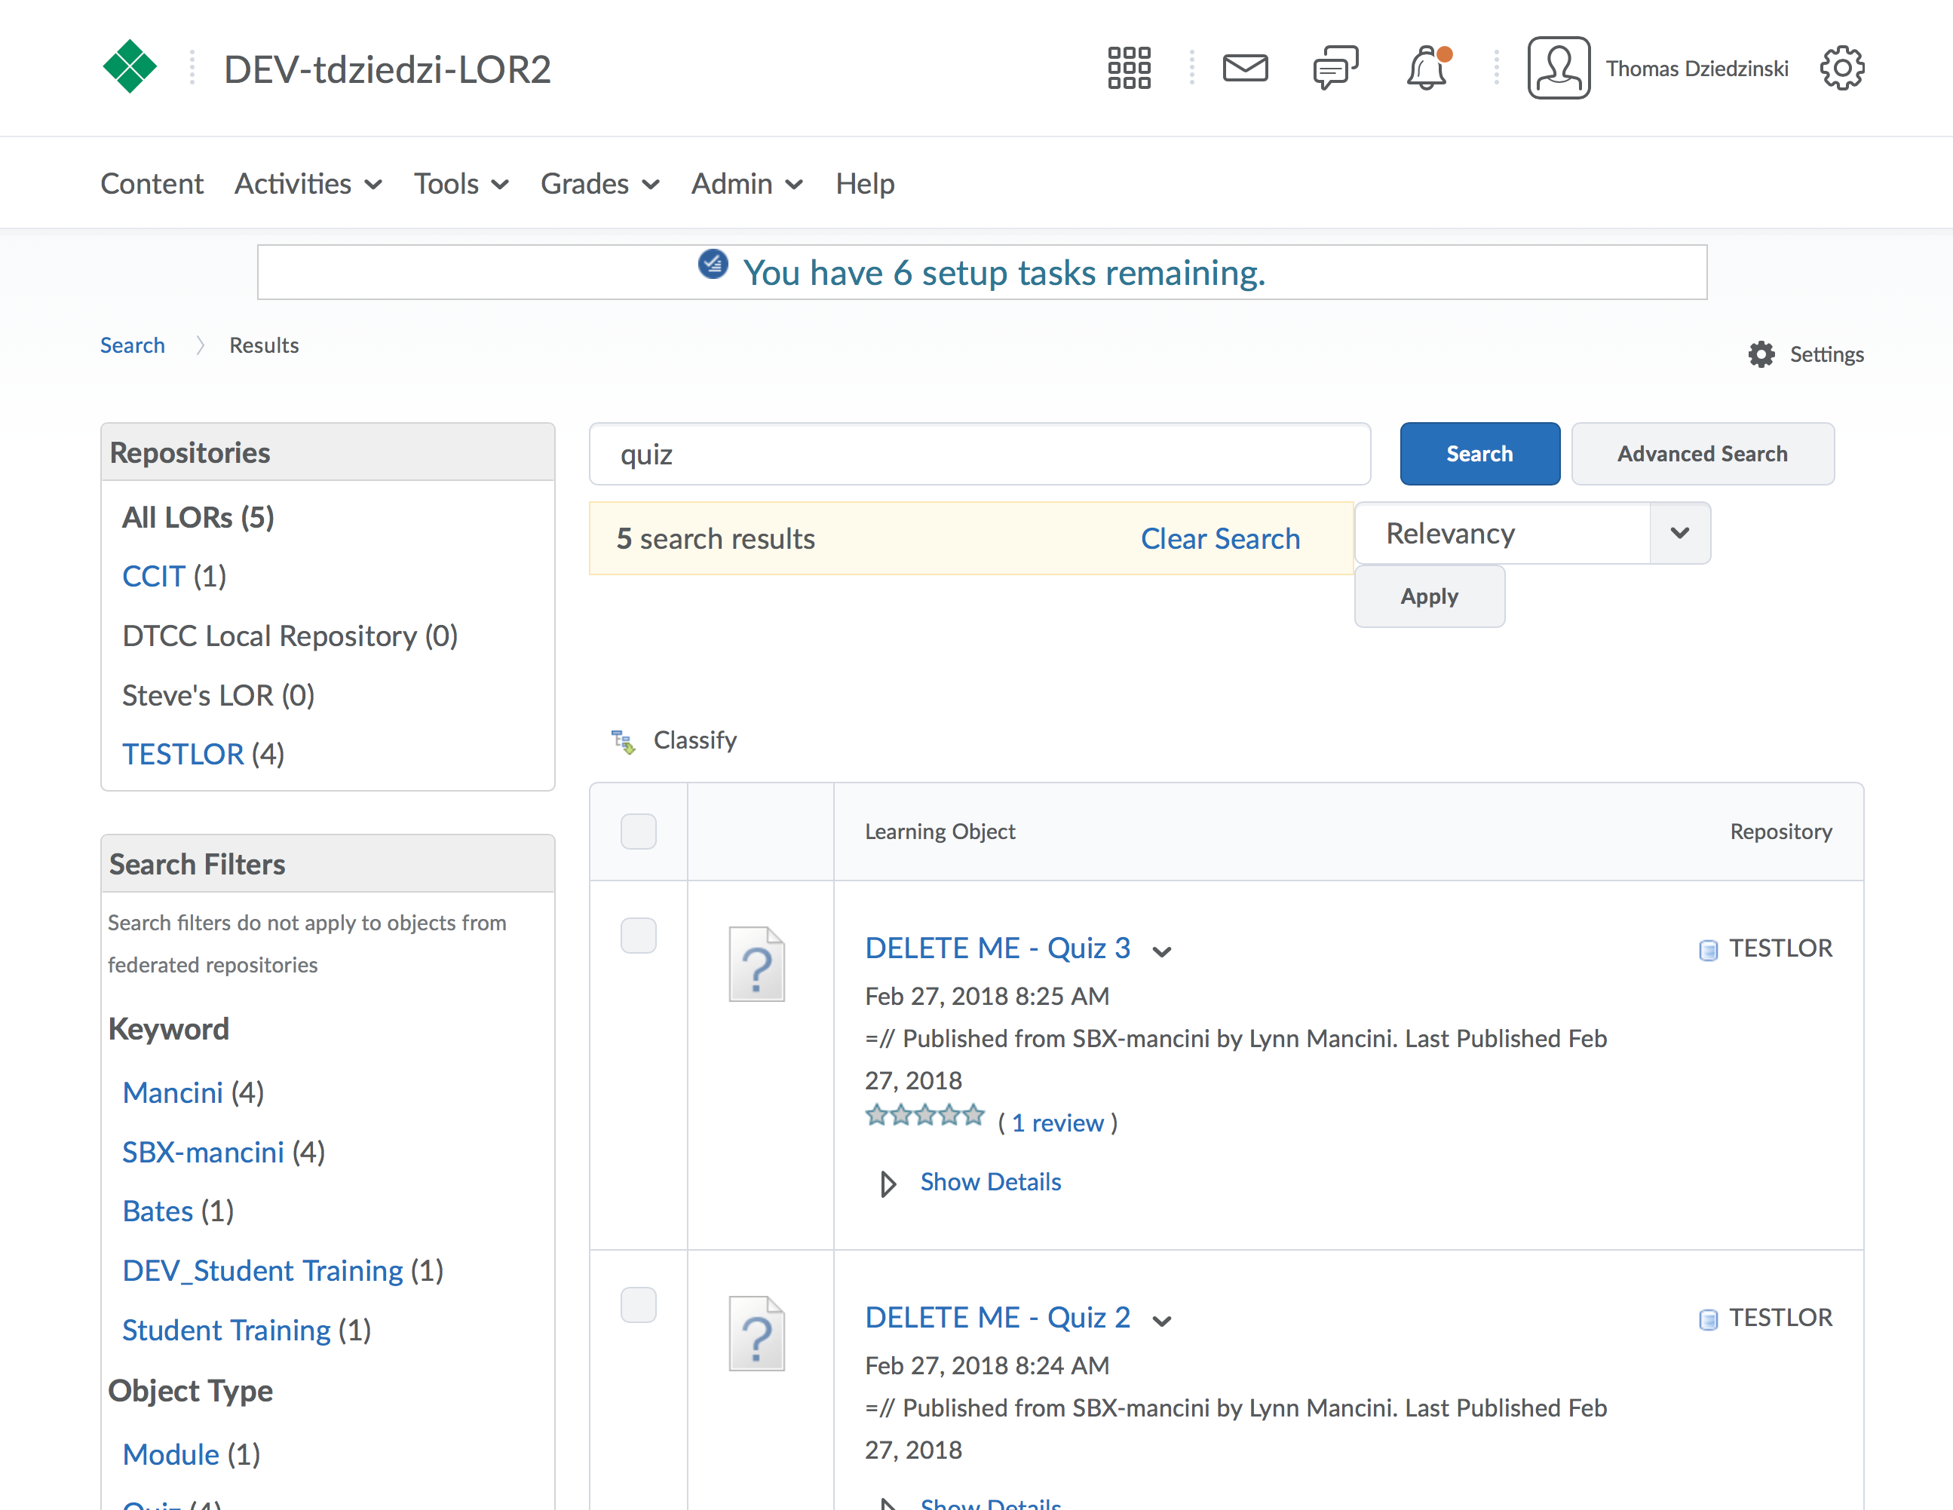Click the Quiz 3 question-mark thumbnail
The width and height of the screenshot is (1953, 1510).
click(756, 965)
